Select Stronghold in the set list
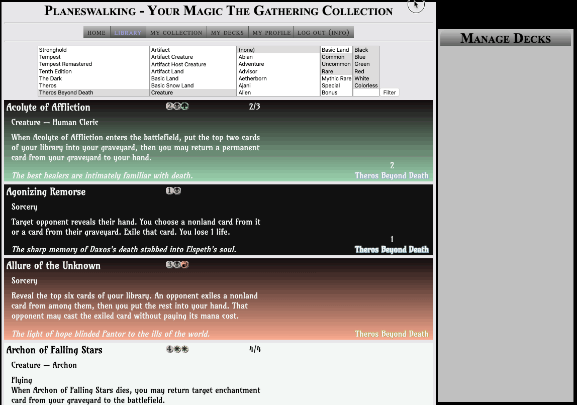The height and width of the screenshot is (405, 577). click(93, 50)
